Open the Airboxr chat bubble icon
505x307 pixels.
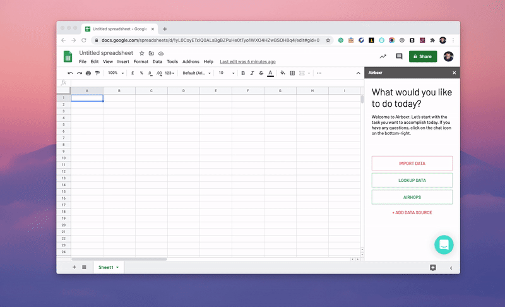[x=444, y=244]
